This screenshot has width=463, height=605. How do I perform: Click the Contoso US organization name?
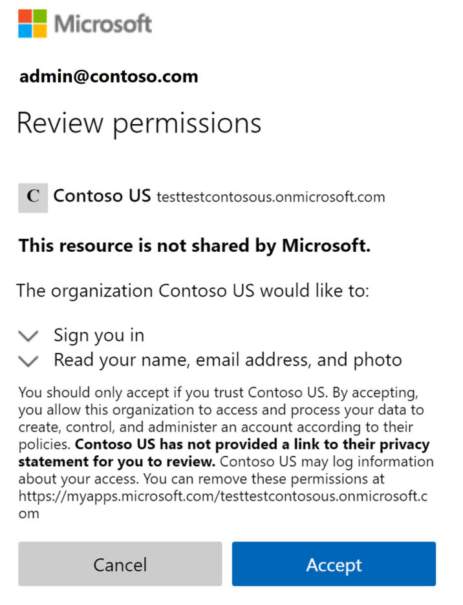(102, 196)
